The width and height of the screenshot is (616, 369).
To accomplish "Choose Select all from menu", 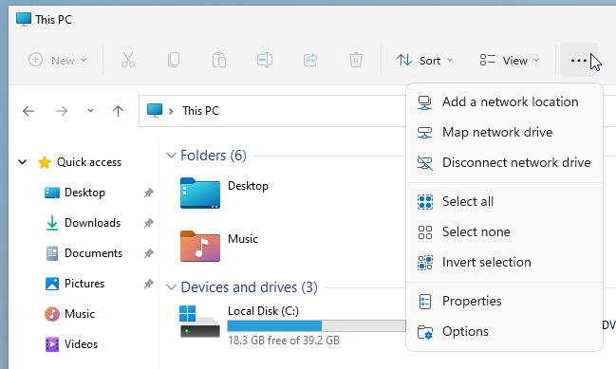I will (x=504, y=202).
